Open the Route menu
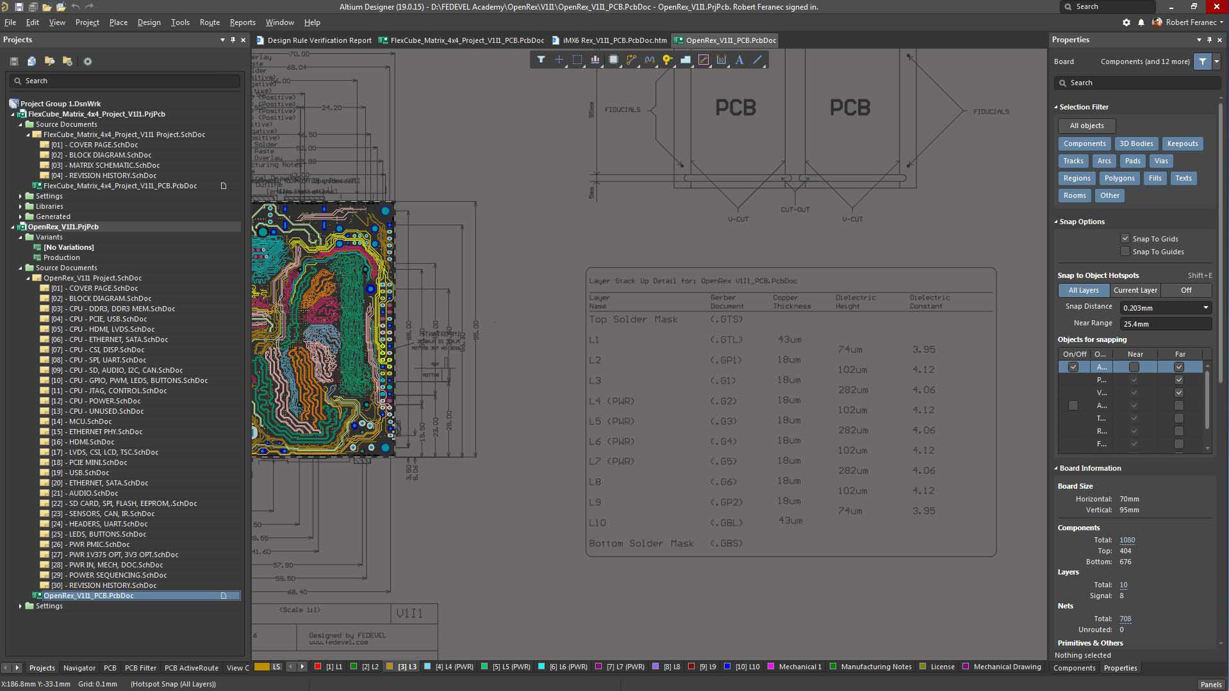The height and width of the screenshot is (691, 1229). [x=210, y=22]
